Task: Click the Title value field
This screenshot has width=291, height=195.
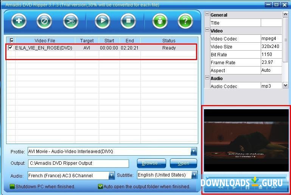Action: click(x=271, y=23)
